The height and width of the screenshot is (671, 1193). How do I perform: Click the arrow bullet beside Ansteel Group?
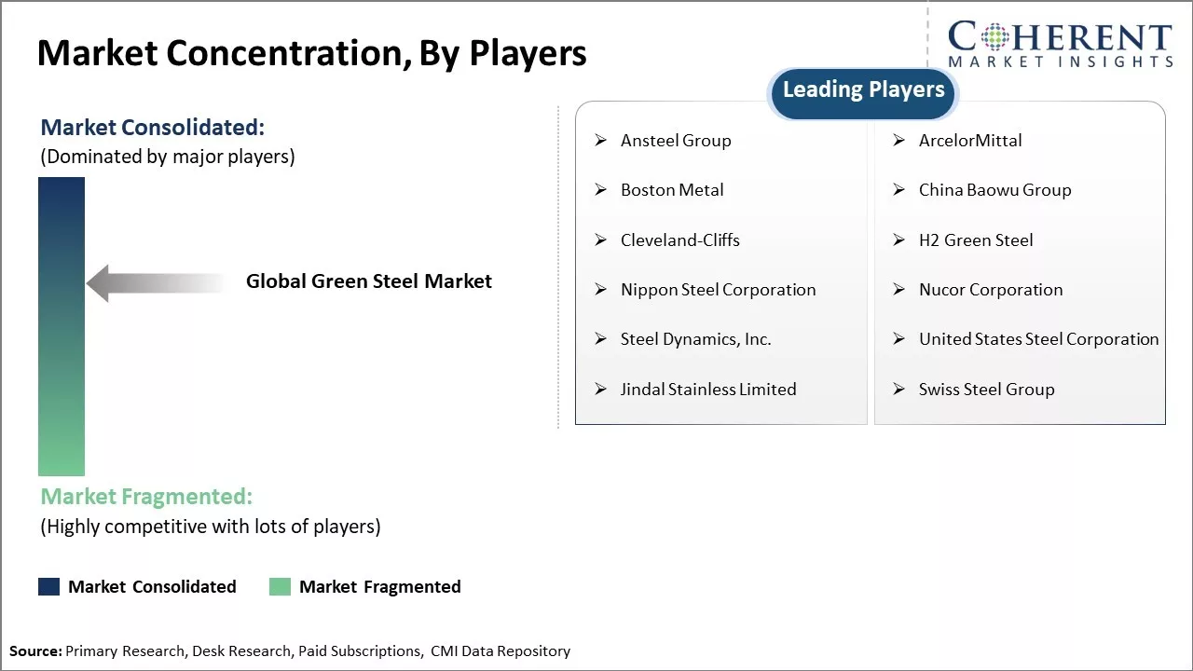[601, 141]
